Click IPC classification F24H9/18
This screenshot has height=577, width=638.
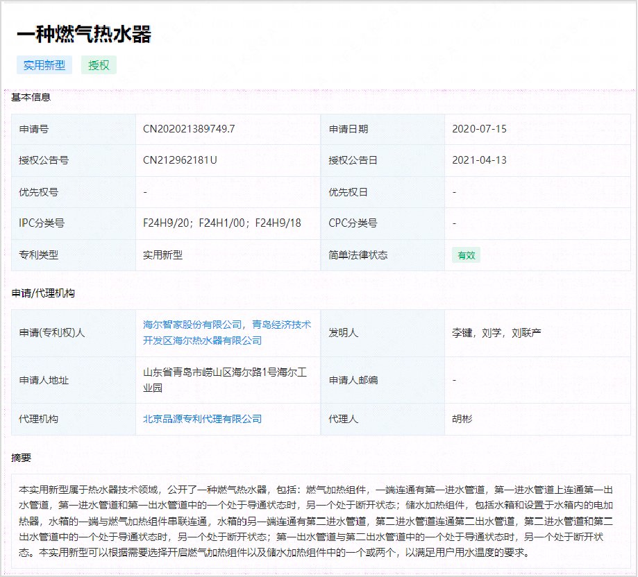(x=278, y=223)
